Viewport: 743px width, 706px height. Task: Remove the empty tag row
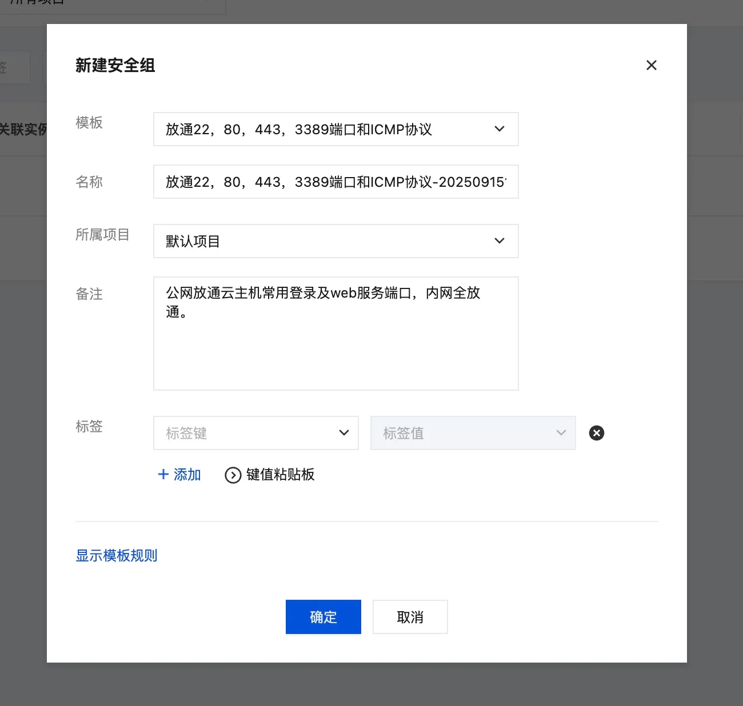click(597, 433)
